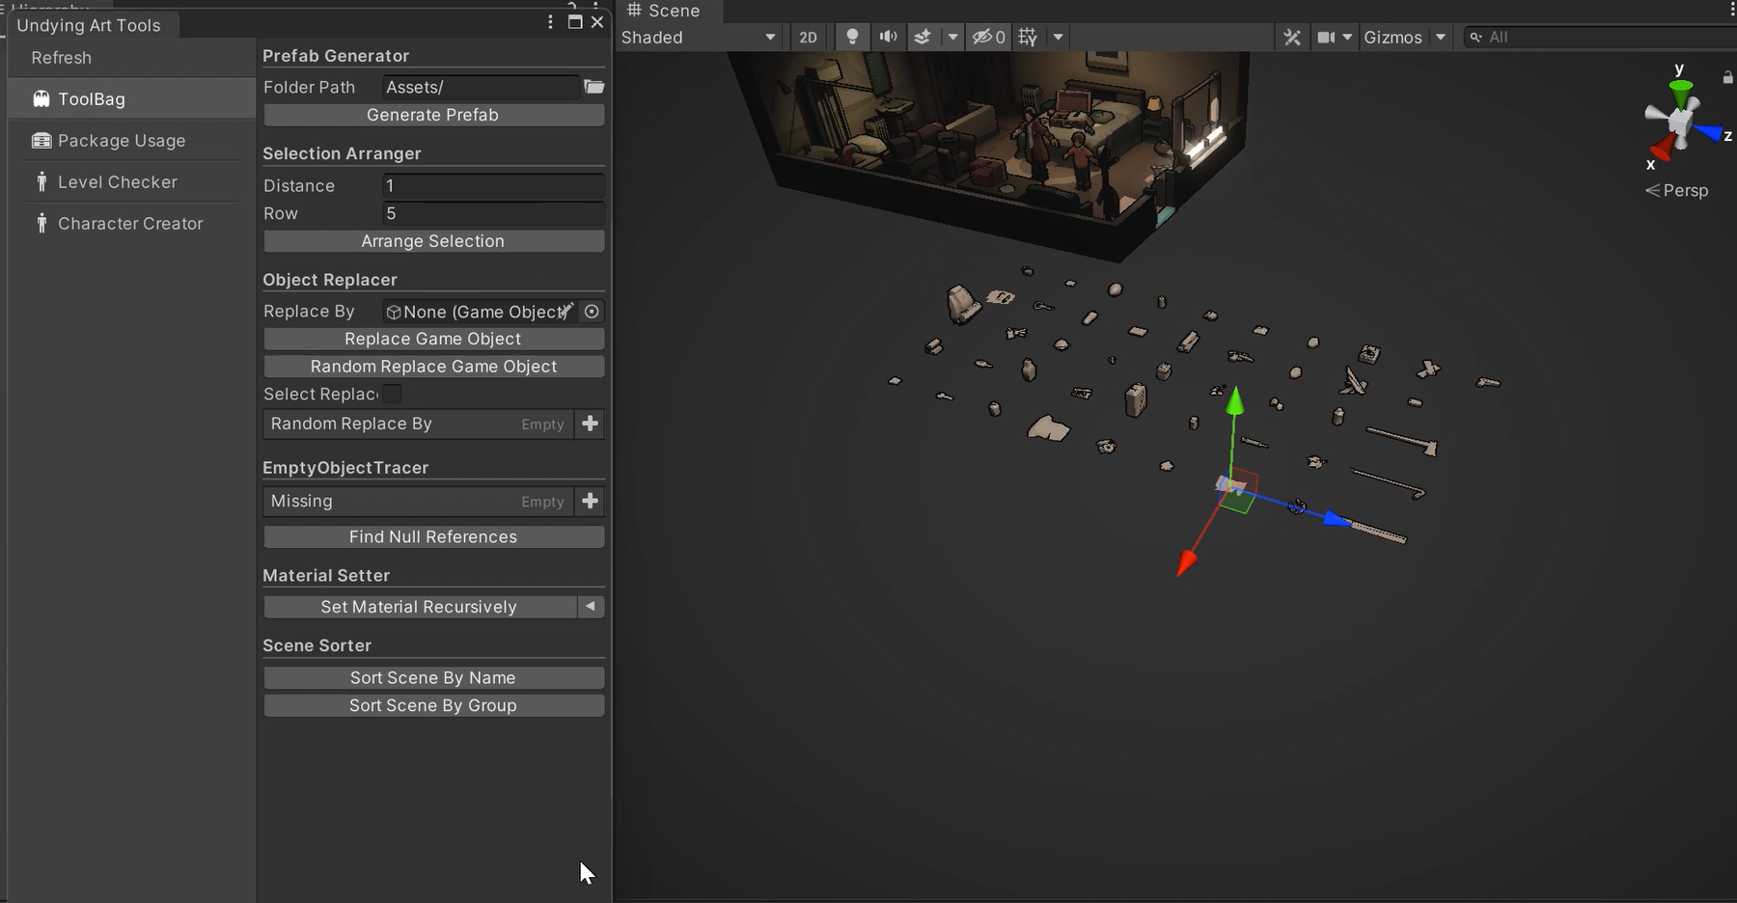Viewport: 1737px width, 903px height.
Task: Open the object picker for Replace By
Action: pos(592,312)
